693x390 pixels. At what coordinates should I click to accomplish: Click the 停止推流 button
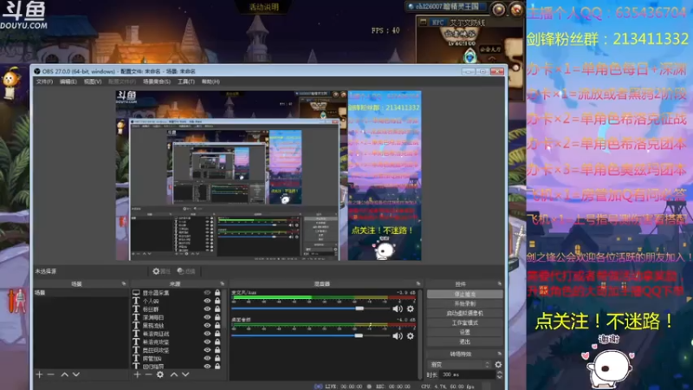point(464,294)
